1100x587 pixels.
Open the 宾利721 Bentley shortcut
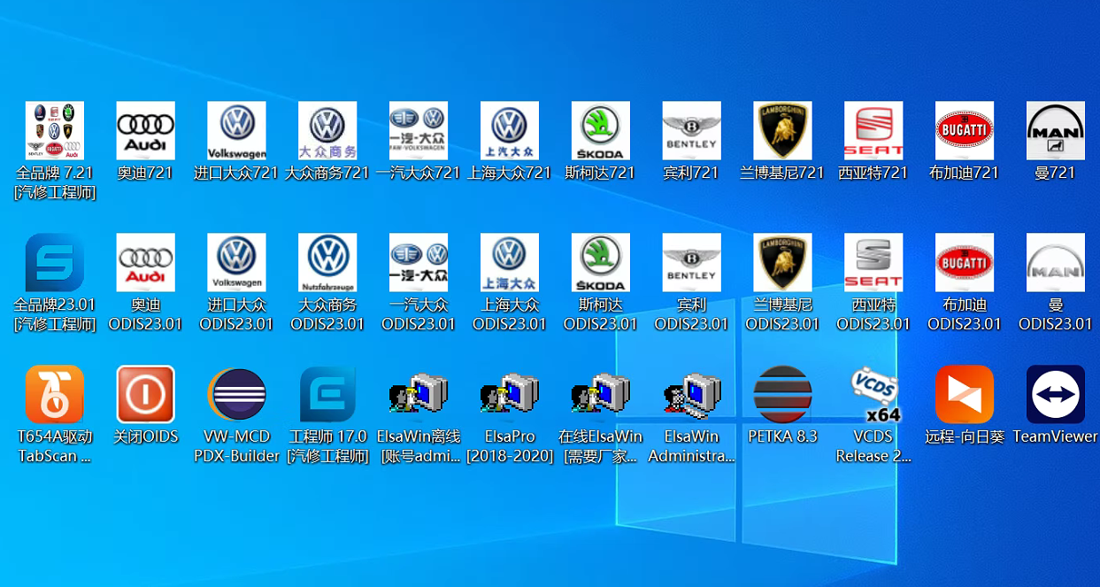(691, 131)
